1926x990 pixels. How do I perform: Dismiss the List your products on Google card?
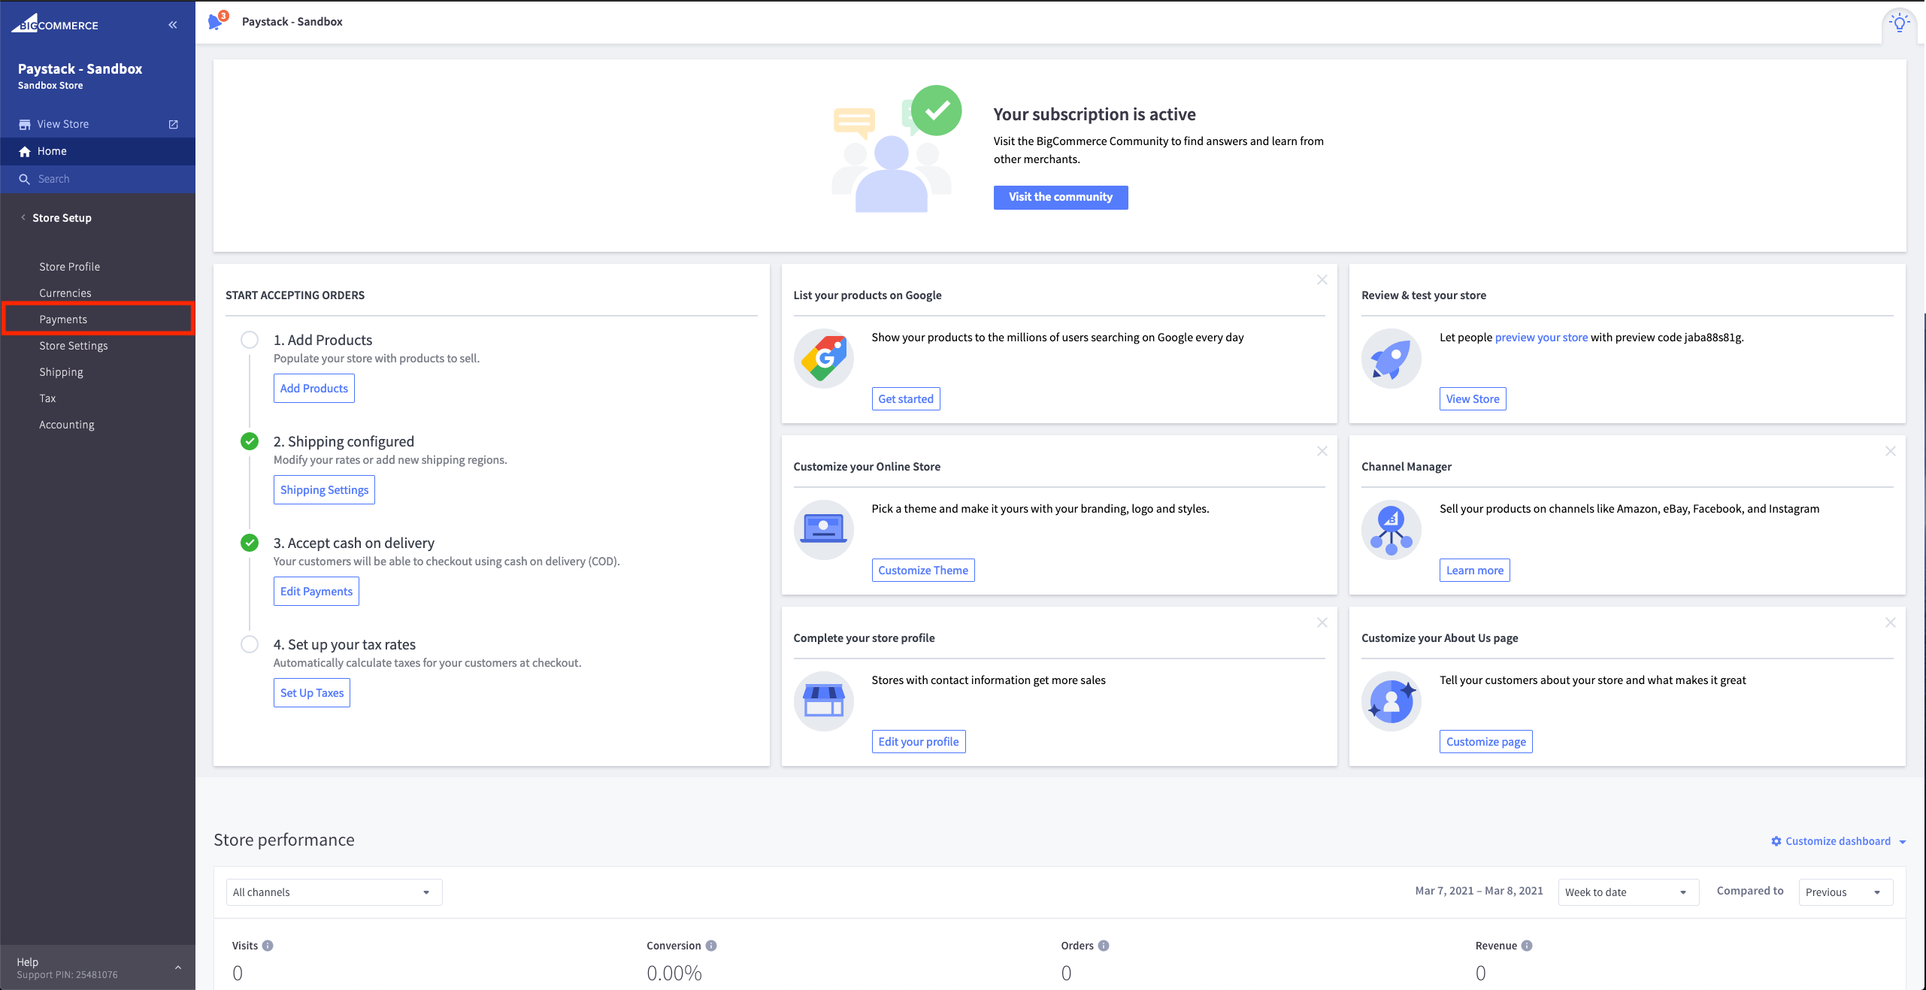(x=1322, y=280)
